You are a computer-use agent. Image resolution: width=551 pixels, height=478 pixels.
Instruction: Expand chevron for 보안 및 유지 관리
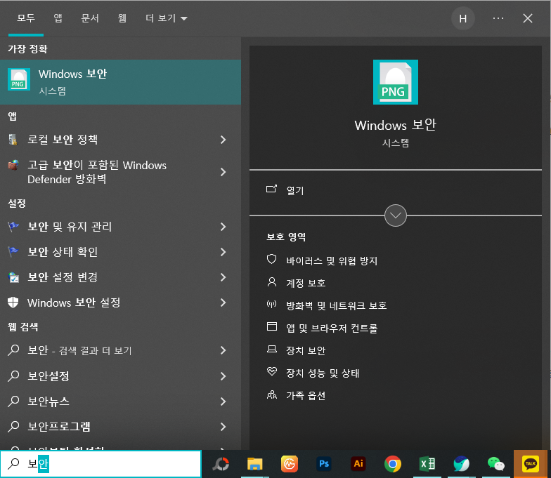223,227
